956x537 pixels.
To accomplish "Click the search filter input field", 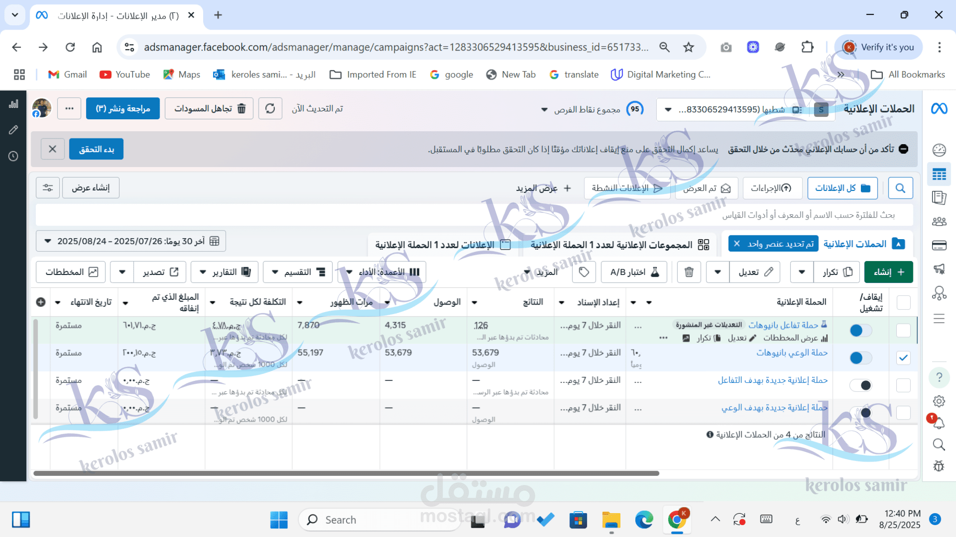I will [478, 215].
